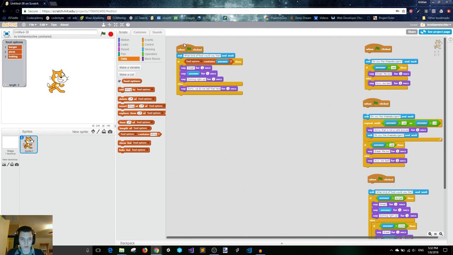Open the sprite info button on Sprite1
Screen dimensions: 453x255
point(22,138)
